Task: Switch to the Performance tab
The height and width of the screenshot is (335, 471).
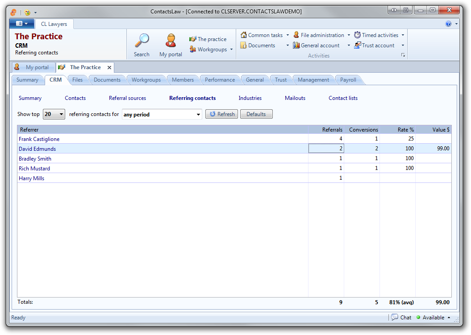Action: pyautogui.click(x=220, y=80)
